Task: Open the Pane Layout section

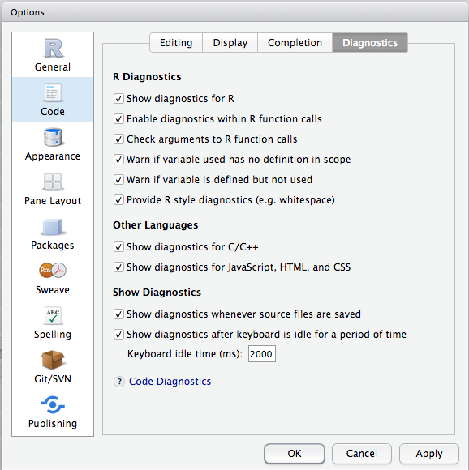Action: pyautogui.click(x=53, y=189)
